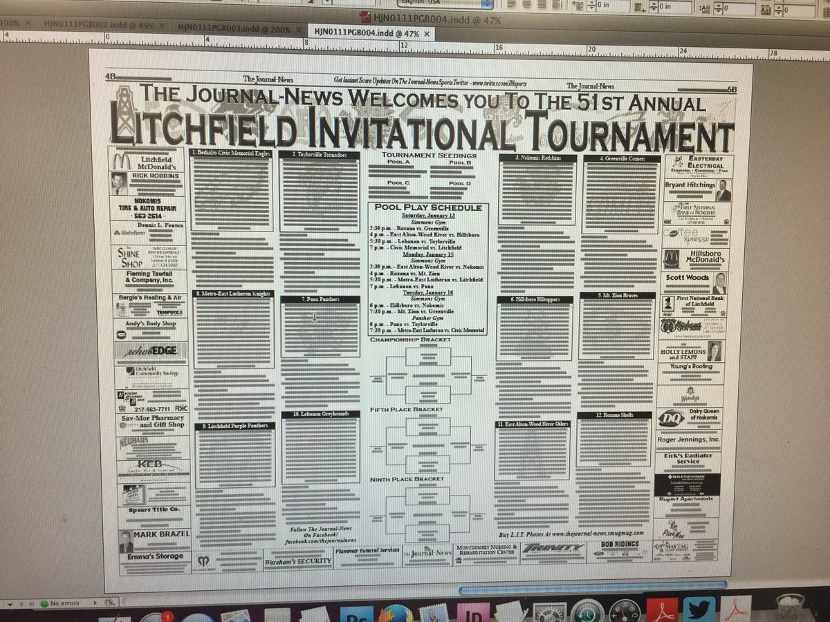Click the 5. Mt. Zion Braves header
The image size is (830, 622).
click(618, 296)
